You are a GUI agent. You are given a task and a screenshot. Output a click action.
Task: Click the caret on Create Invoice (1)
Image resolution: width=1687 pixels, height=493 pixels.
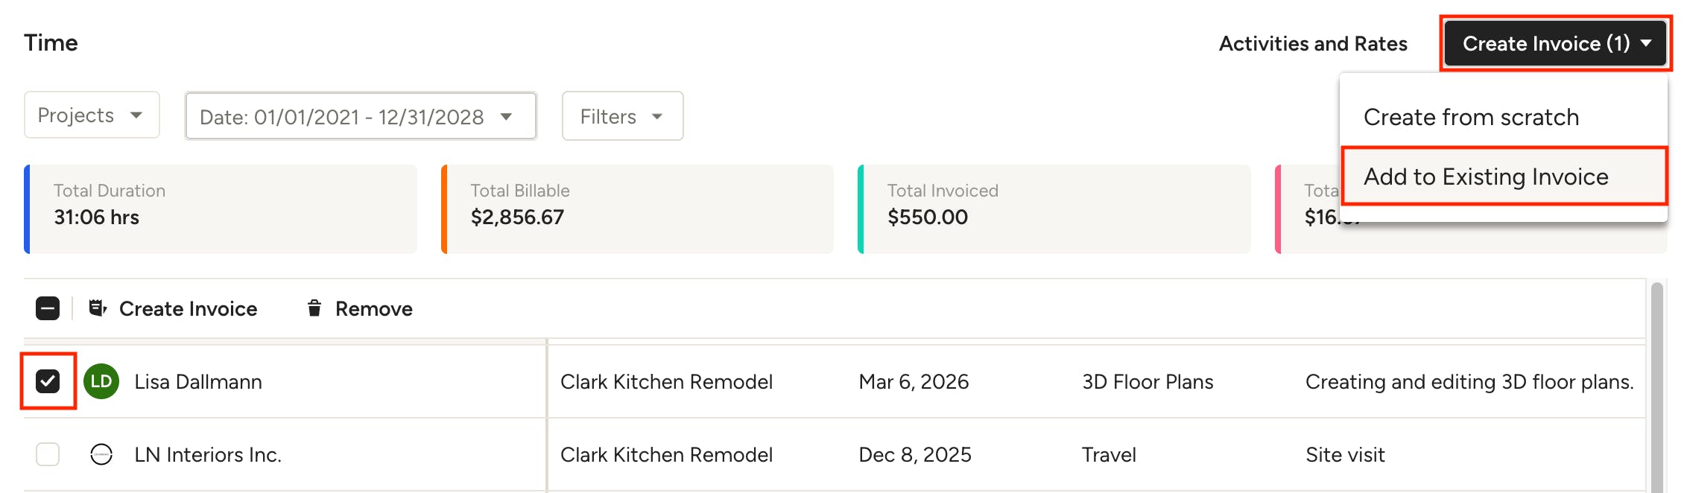coord(1646,43)
